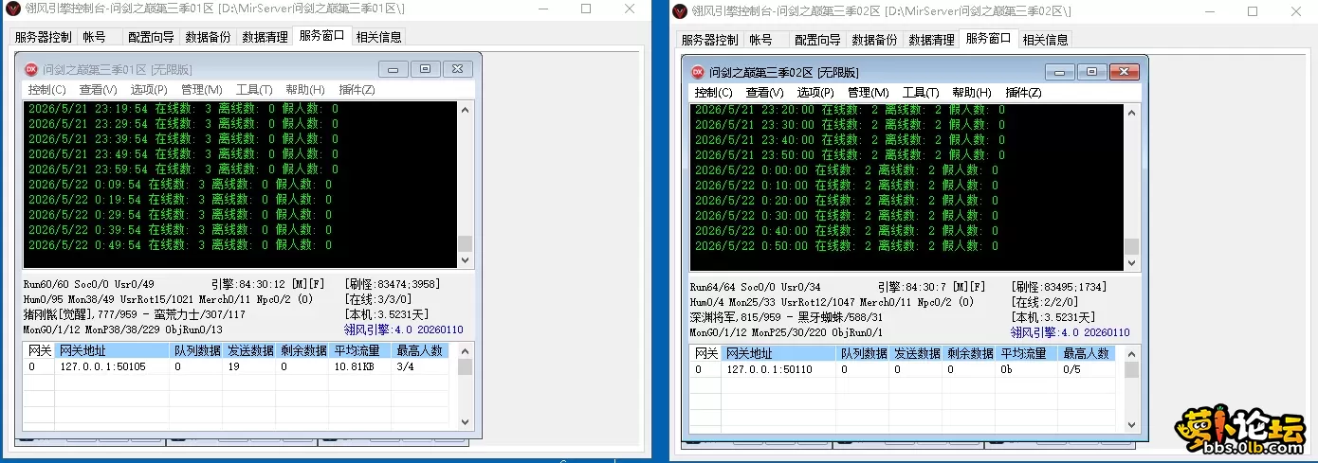Open 相关信息 tab in 01区 console
The height and width of the screenshot is (463, 1318).
(x=379, y=38)
